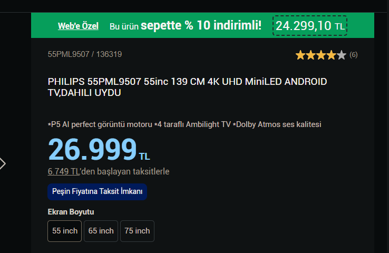Select the 65 inch screen size
This screenshot has width=389, height=253.
click(x=101, y=231)
